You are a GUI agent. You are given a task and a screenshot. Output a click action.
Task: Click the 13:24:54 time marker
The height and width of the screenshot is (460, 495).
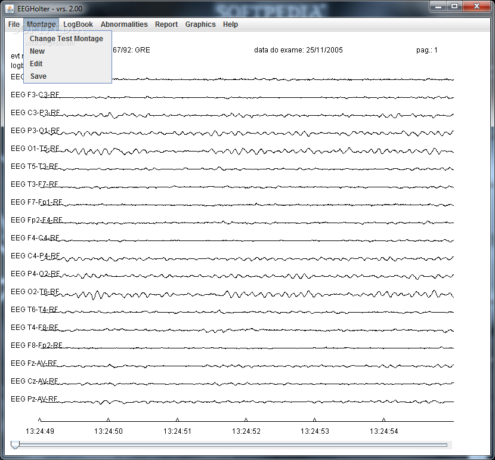click(x=384, y=431)
